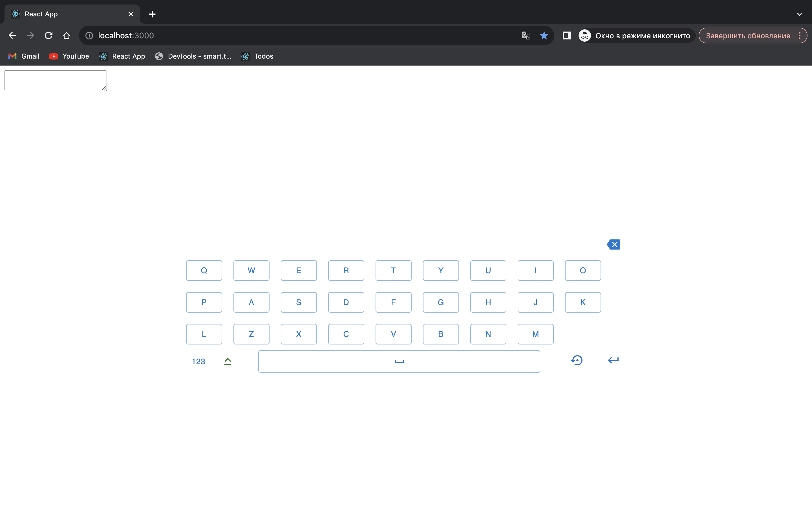The height and width of the screenshot is (507, 812).
Task: Click the enter return arrow icon
Action: coord(613,360)
